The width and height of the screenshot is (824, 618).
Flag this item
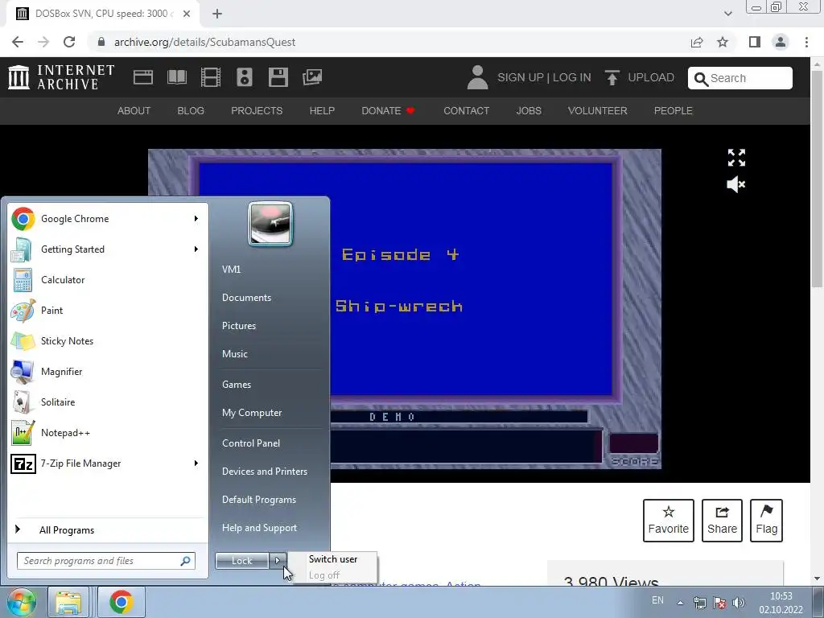[x=766, y=521]
